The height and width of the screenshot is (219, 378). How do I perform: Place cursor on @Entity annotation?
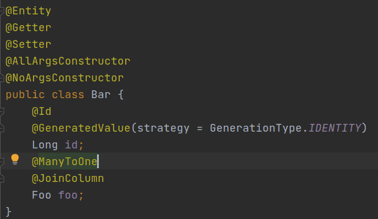(28, 11)
